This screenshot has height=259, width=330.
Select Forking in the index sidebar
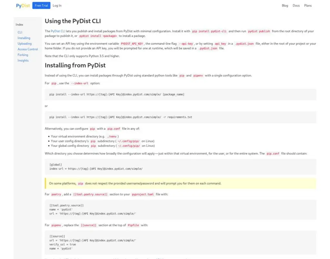click(x=23, y=55)
